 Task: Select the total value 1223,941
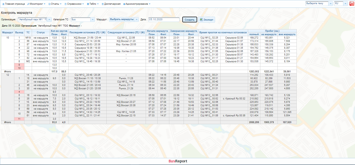coord(269,71)
